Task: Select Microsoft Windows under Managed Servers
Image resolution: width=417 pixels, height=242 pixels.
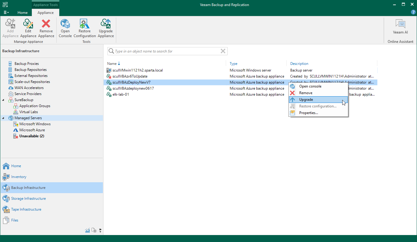Action: click(35, 124)
